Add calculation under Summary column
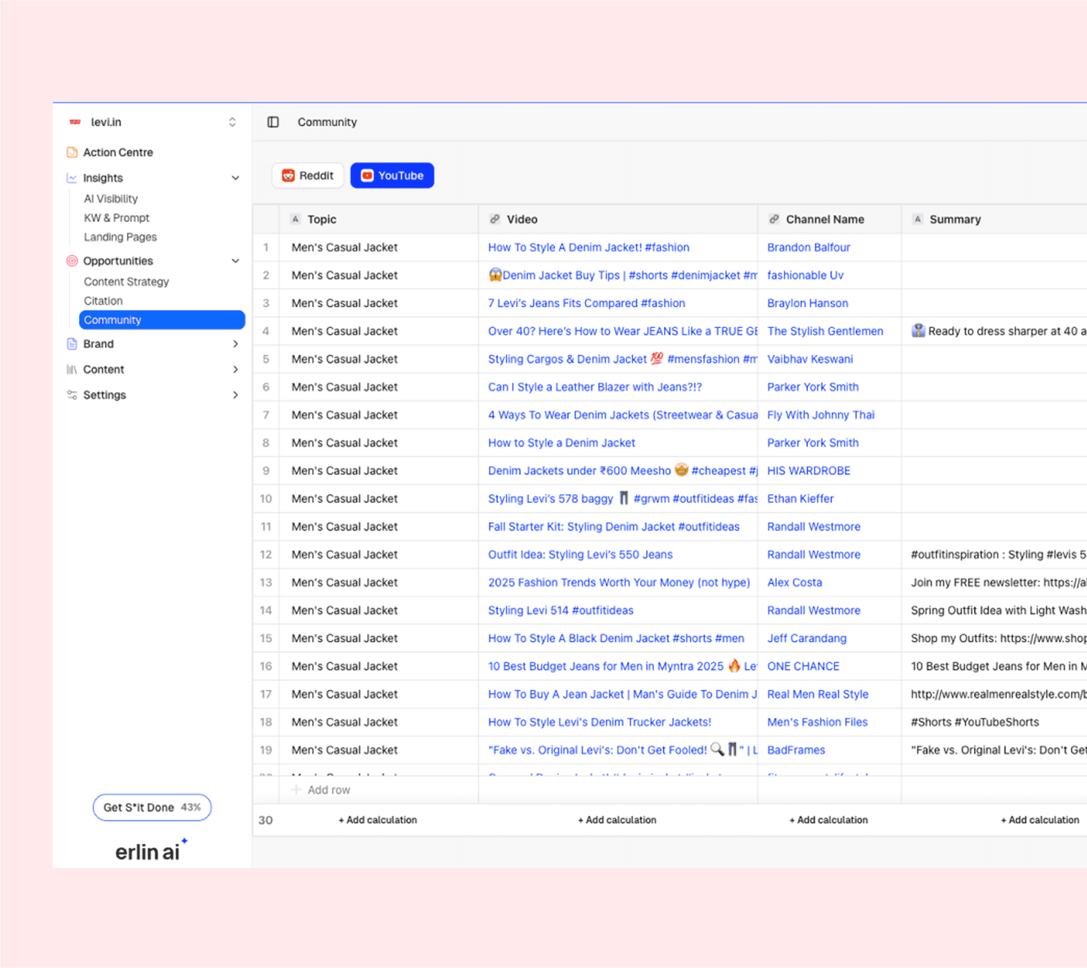 pyautogui.click(x=1040, y=820)
